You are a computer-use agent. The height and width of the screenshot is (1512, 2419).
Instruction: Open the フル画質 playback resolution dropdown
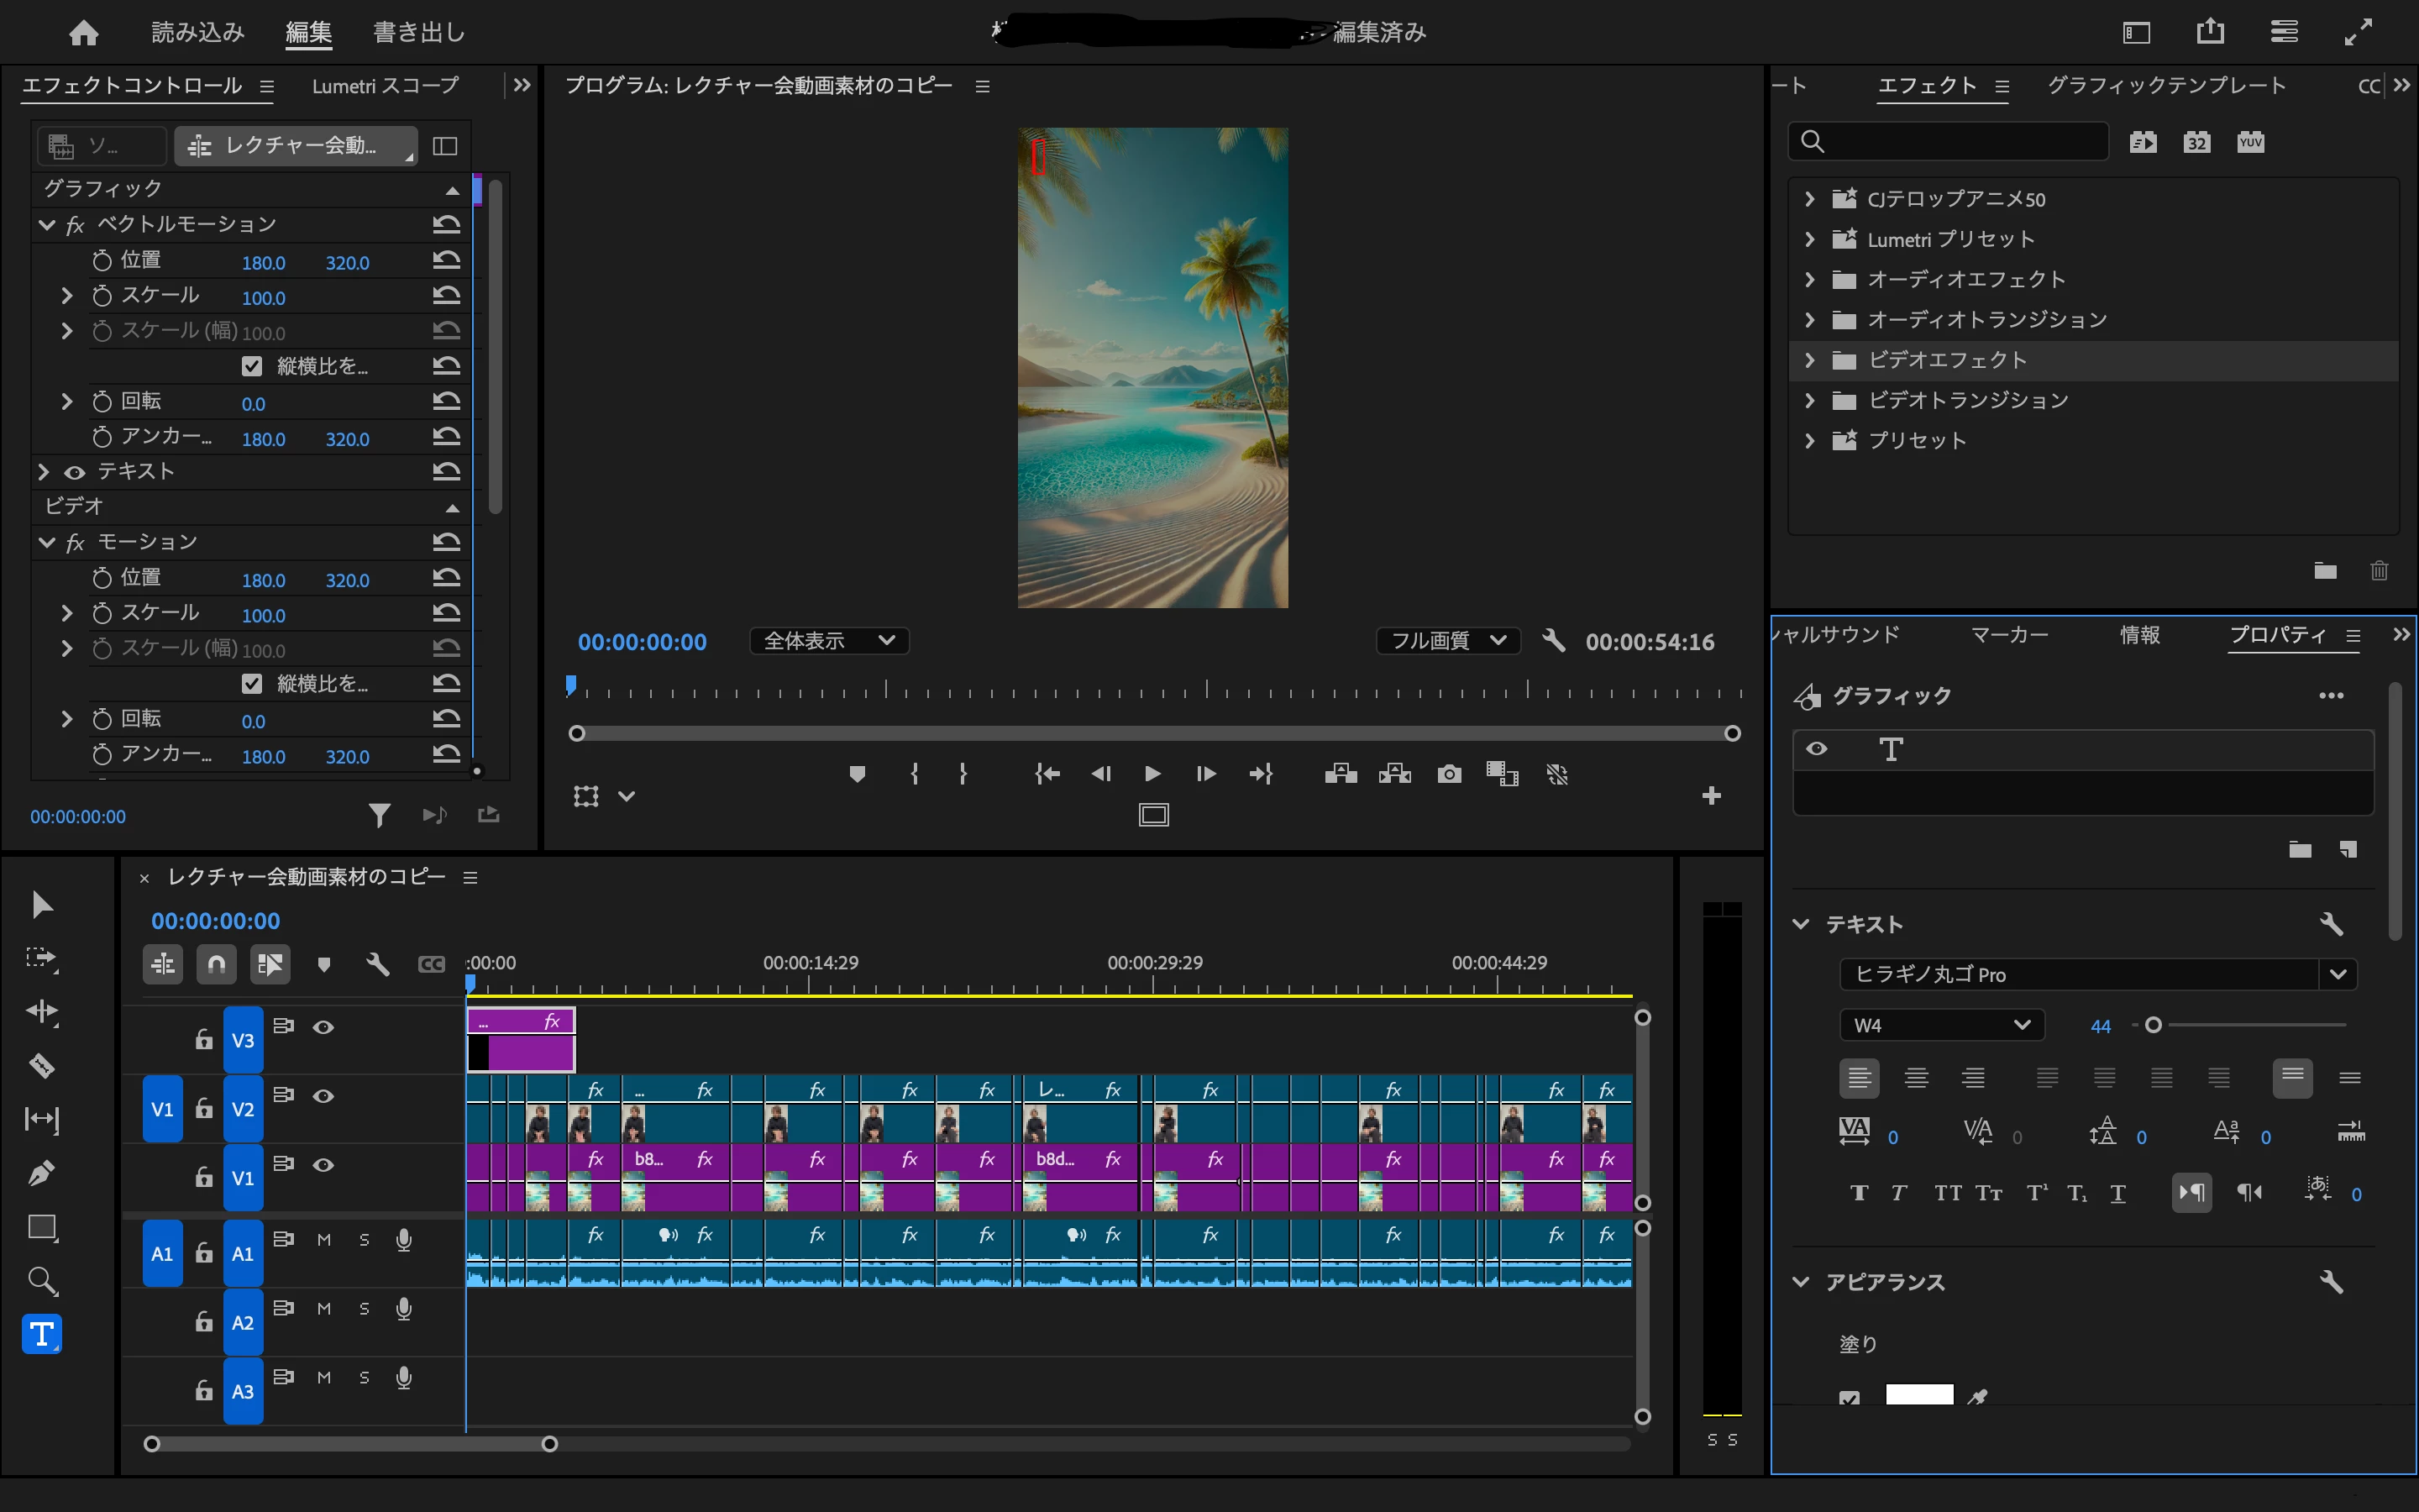[x=1447, y=641]
